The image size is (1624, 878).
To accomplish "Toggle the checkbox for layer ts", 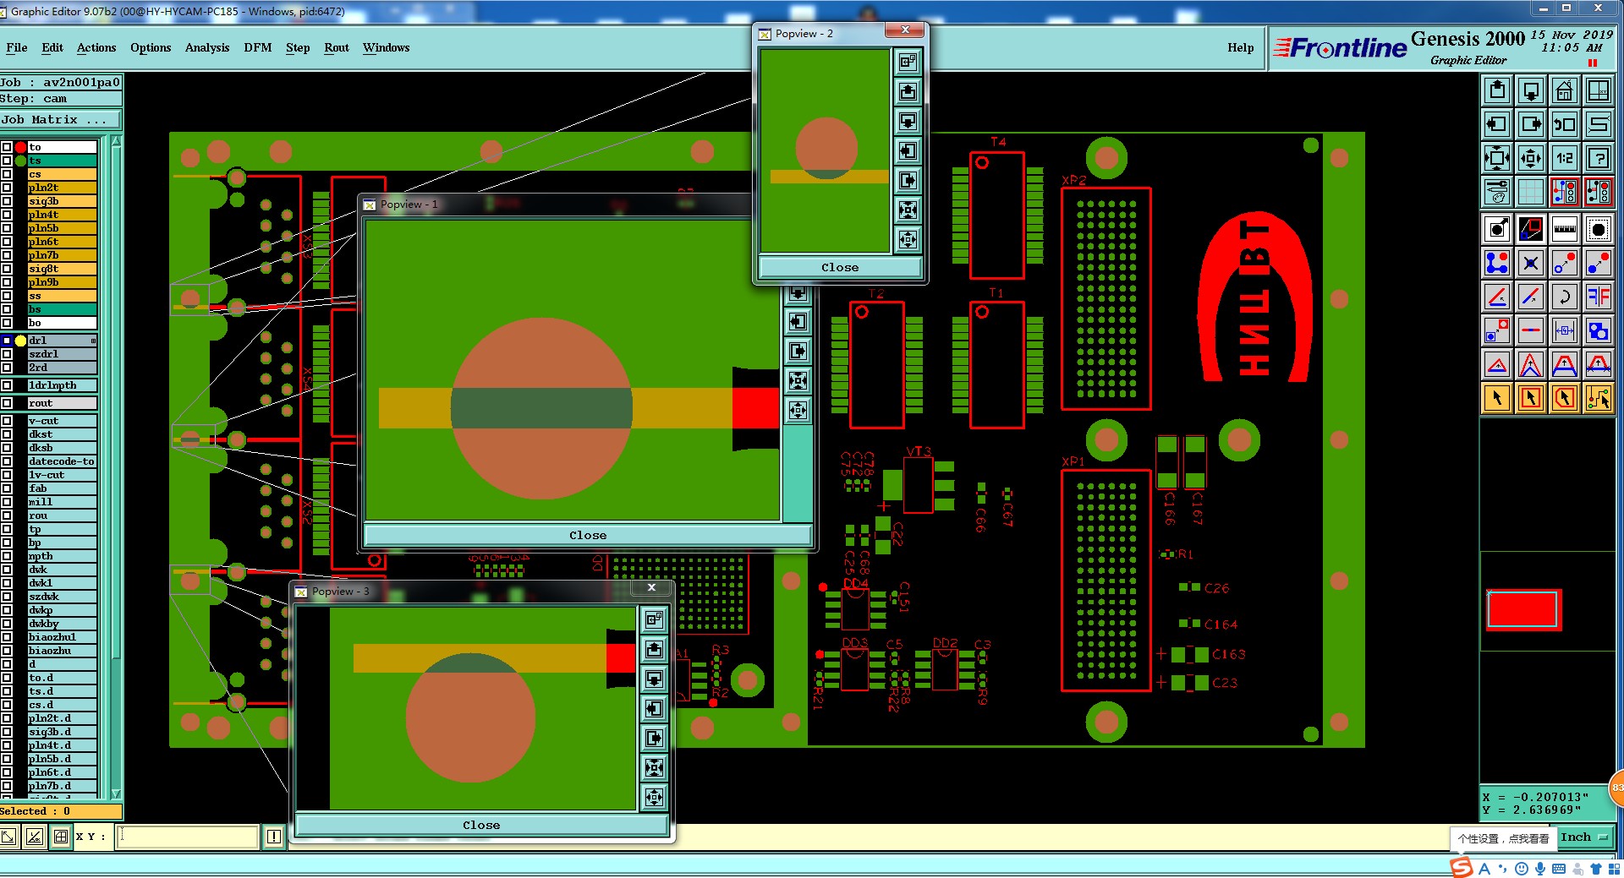I will tap(7, 161).
